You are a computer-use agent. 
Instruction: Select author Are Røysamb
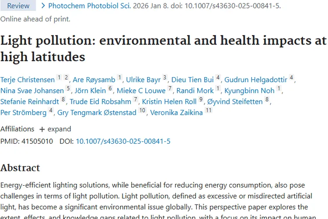(x=94, y=79)
